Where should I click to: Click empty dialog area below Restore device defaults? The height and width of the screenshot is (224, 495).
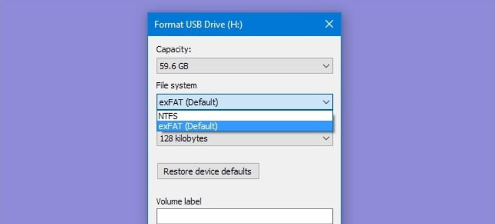[244, 188]
